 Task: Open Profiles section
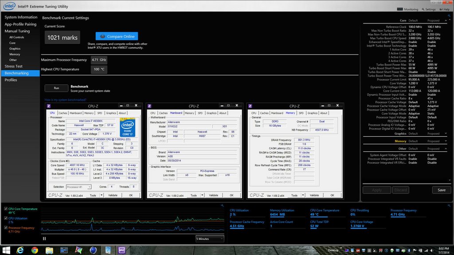tap(11, 80)
